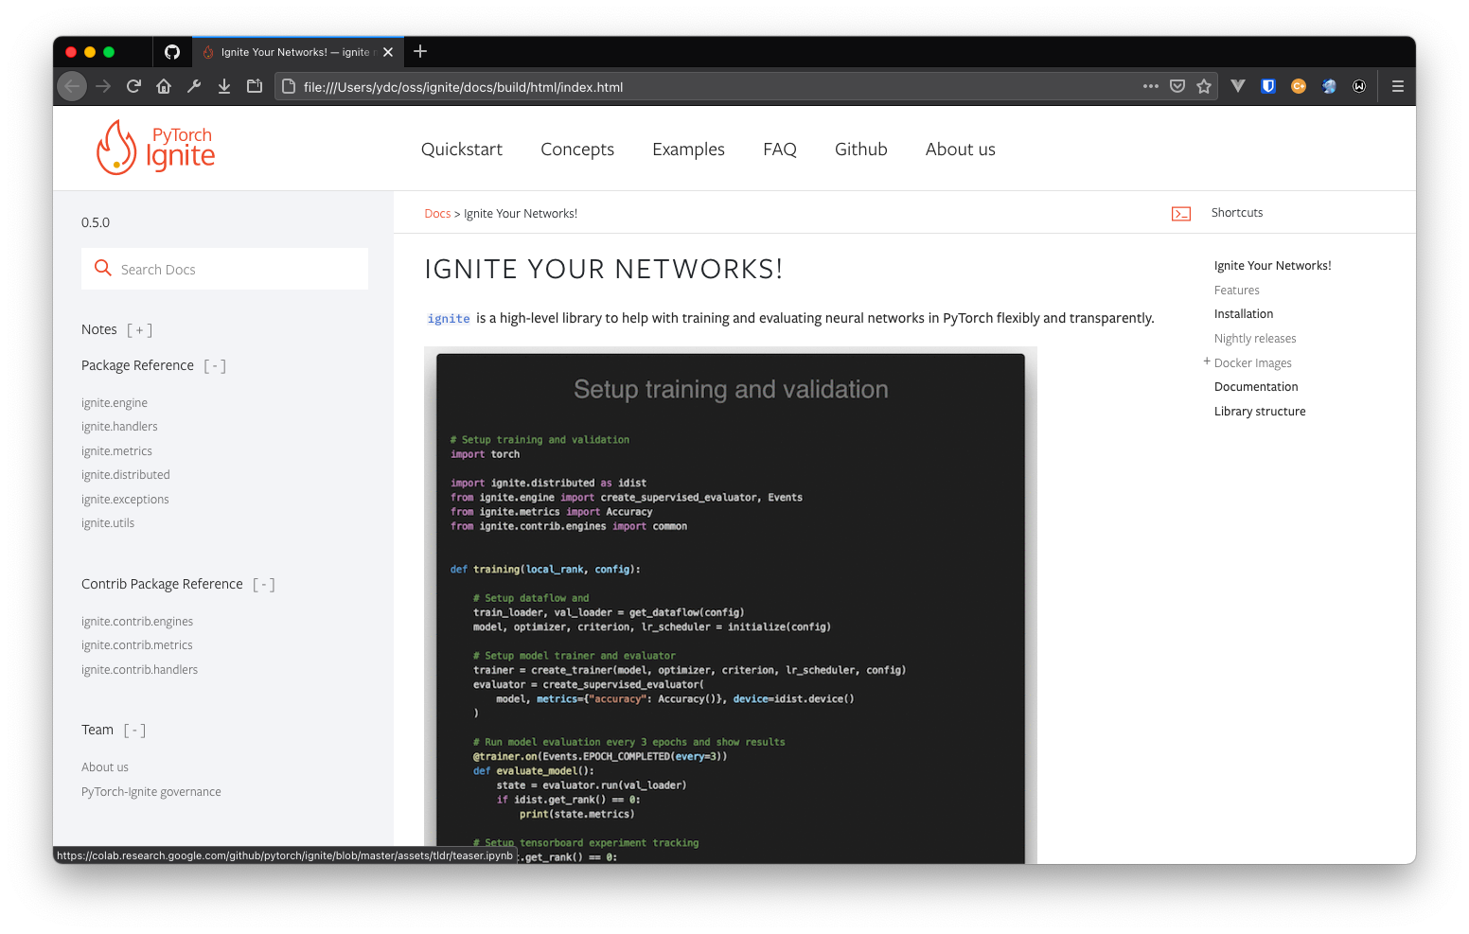Open the ignite.utils reference
The height and width of the screenshot is (934, 1469).
tap(108, 523)
